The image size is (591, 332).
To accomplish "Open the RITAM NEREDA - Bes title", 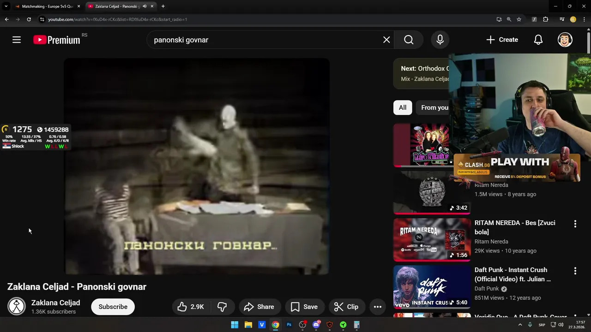I will click(515, 227).
